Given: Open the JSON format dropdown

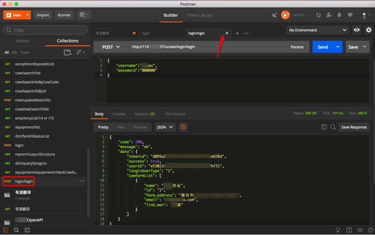Looking at the screenshot, I should [165, 127].
